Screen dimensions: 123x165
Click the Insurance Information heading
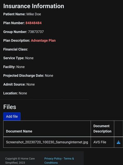(34, 6)
